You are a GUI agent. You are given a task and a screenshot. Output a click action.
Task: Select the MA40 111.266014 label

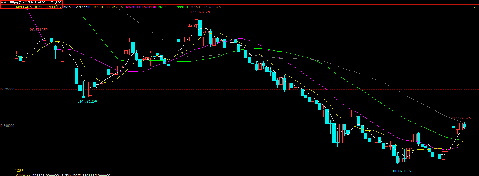click(x=173, y=7)
